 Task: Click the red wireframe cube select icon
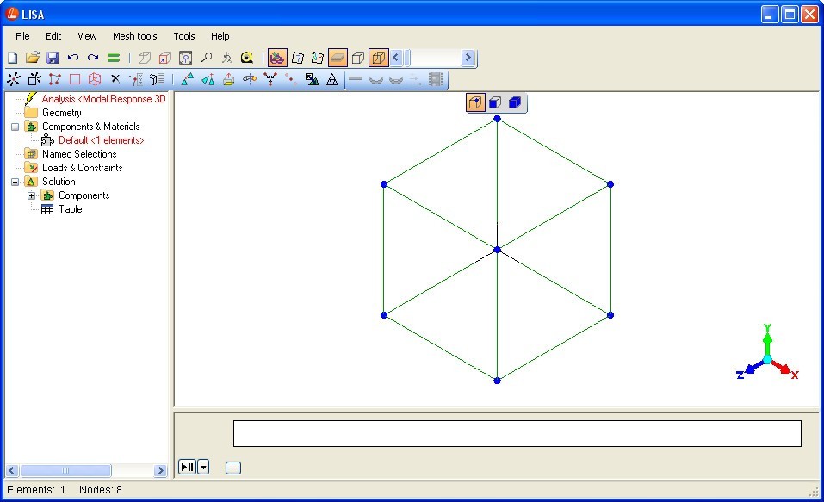95,79
